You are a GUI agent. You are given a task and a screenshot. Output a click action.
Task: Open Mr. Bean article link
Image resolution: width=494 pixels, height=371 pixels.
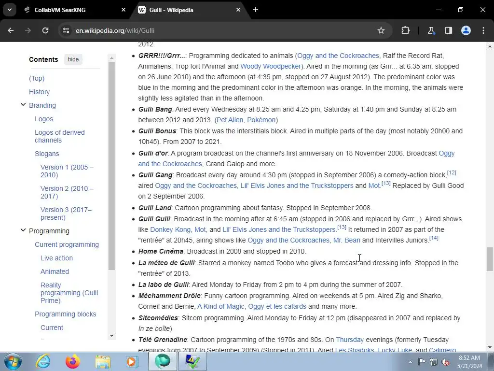pos(346,240)
